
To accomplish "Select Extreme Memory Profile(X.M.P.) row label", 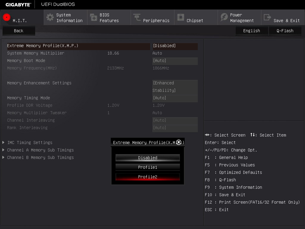I will pyautogui.click(x=43, y=46).
